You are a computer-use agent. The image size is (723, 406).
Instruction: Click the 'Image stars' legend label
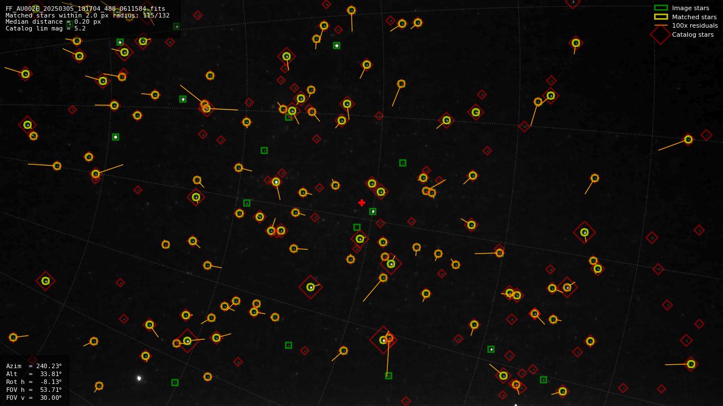click(x=690, y=8)
